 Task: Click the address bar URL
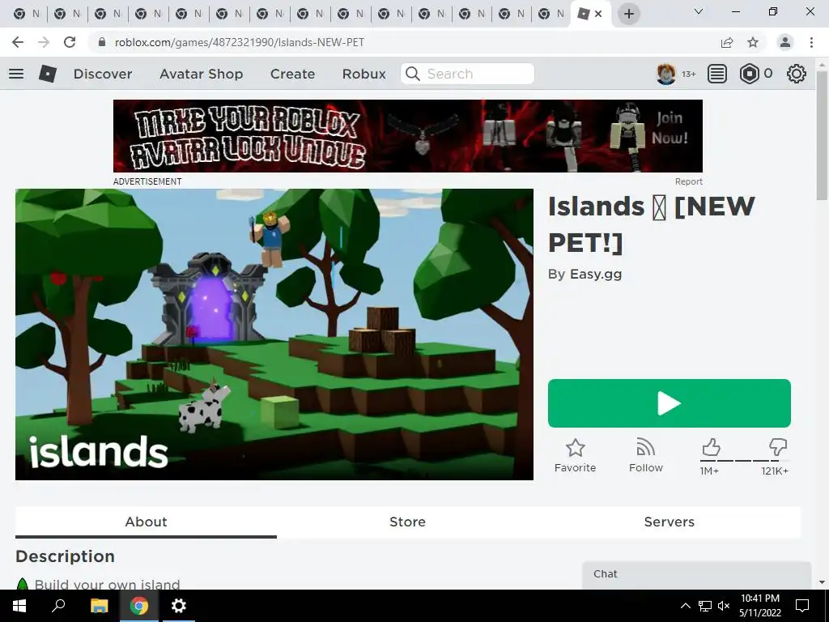(240, 42)
